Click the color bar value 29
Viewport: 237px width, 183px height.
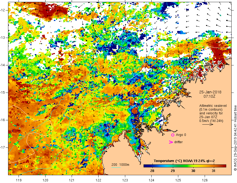(173, 171)
